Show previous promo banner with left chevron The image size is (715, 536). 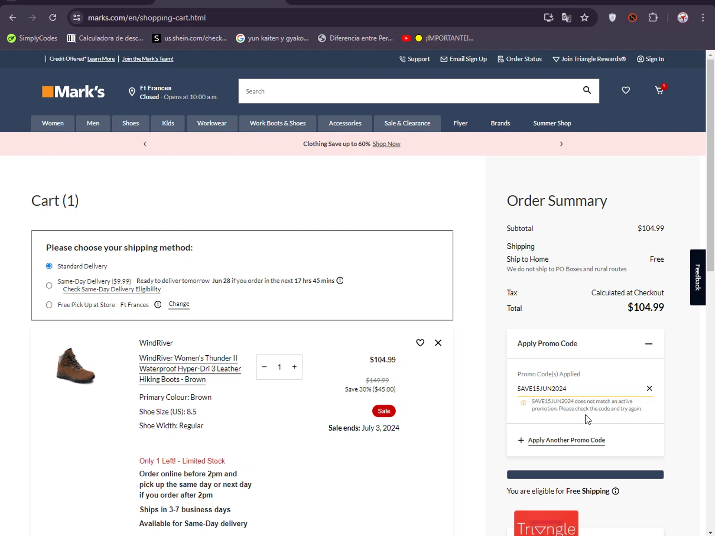click(145, 144)
